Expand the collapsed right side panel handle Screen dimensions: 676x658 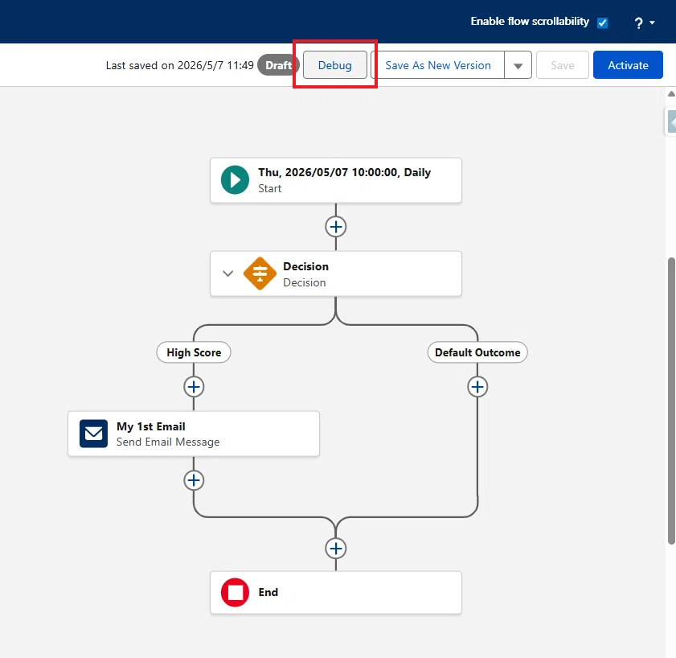click(670, 122)
